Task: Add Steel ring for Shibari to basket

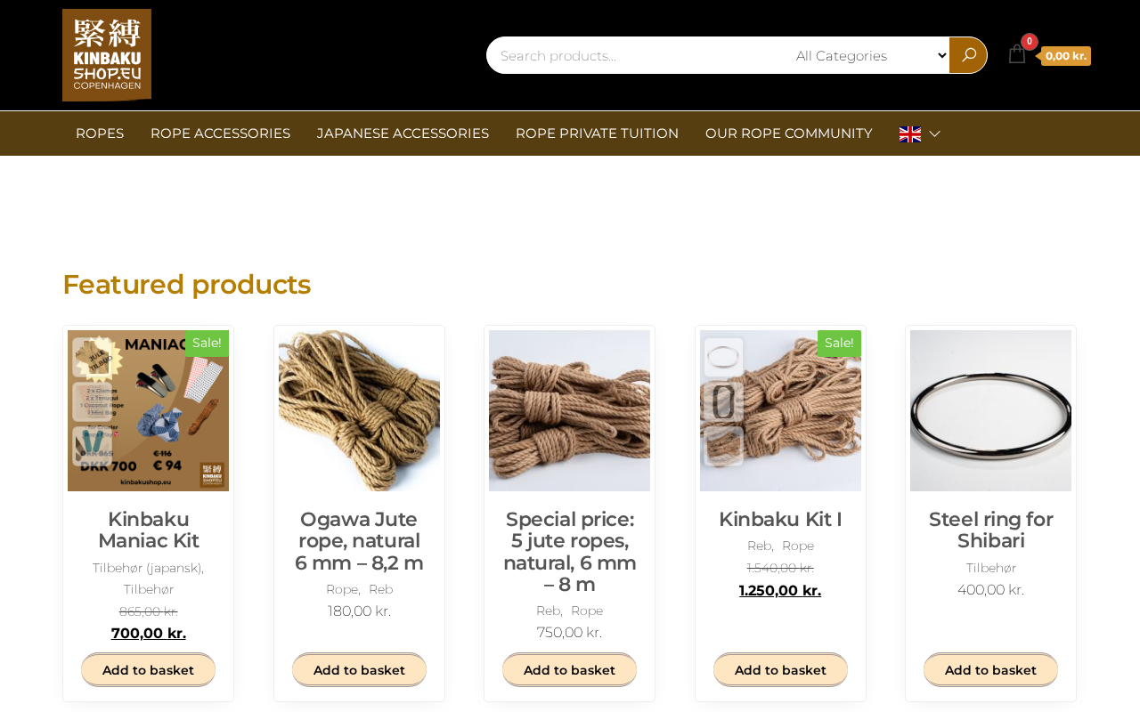Action: pos(990,670)
